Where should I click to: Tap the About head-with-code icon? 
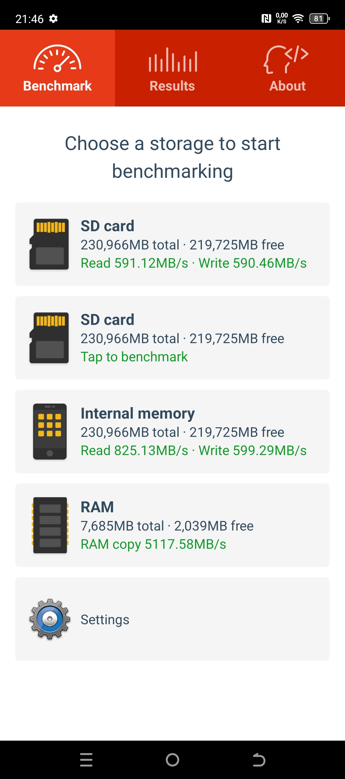point(286,59)
